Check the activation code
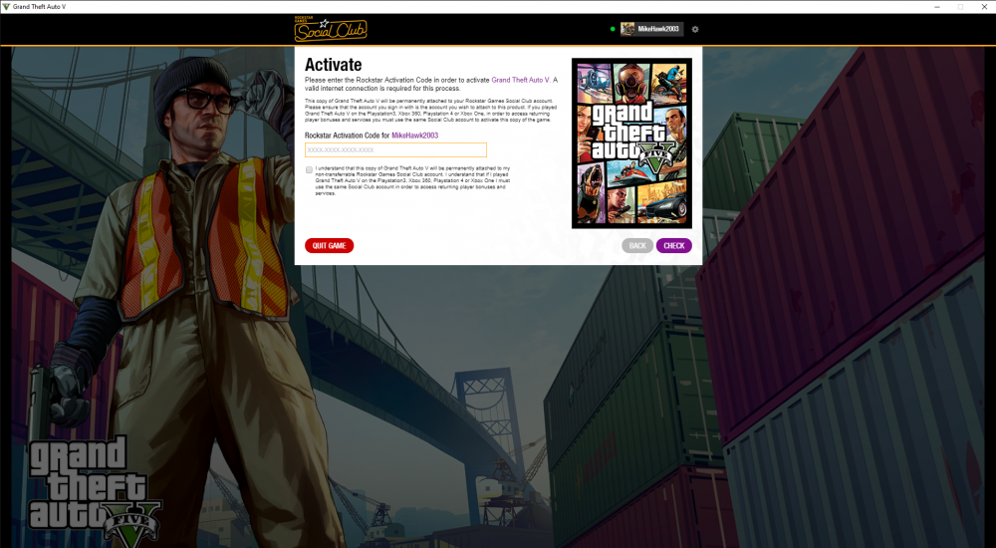Screen dimensions: 996x548 (x=674, y=245)
